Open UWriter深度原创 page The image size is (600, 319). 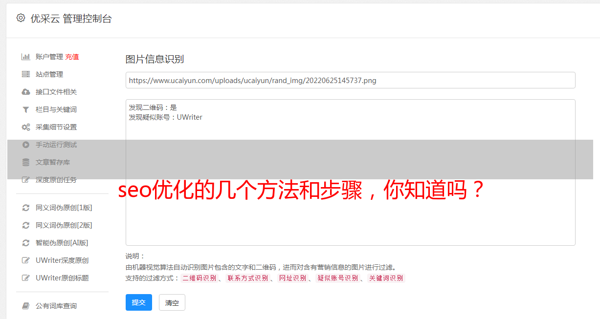pyautogui.click(x=62, y=260)
